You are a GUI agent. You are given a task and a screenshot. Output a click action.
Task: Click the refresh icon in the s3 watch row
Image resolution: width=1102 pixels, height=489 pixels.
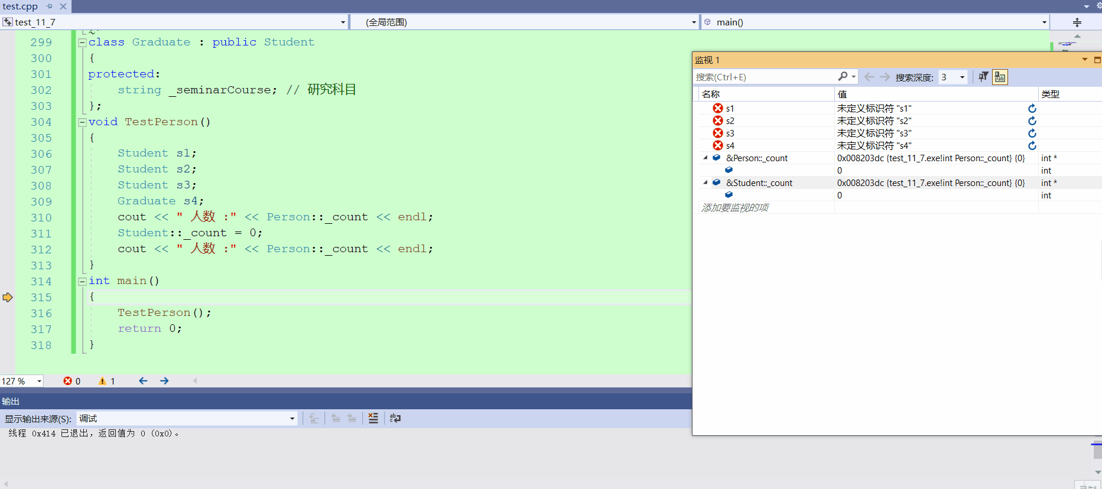(1032, 133)
